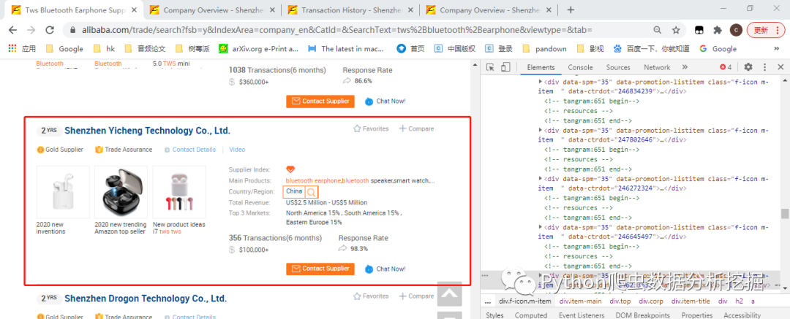Expand div with data-ctrdot 246272324

click(x=541, y=179)
